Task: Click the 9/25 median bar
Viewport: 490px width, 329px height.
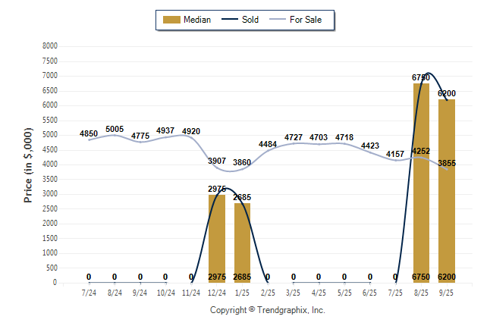Action: click(447, 190)
